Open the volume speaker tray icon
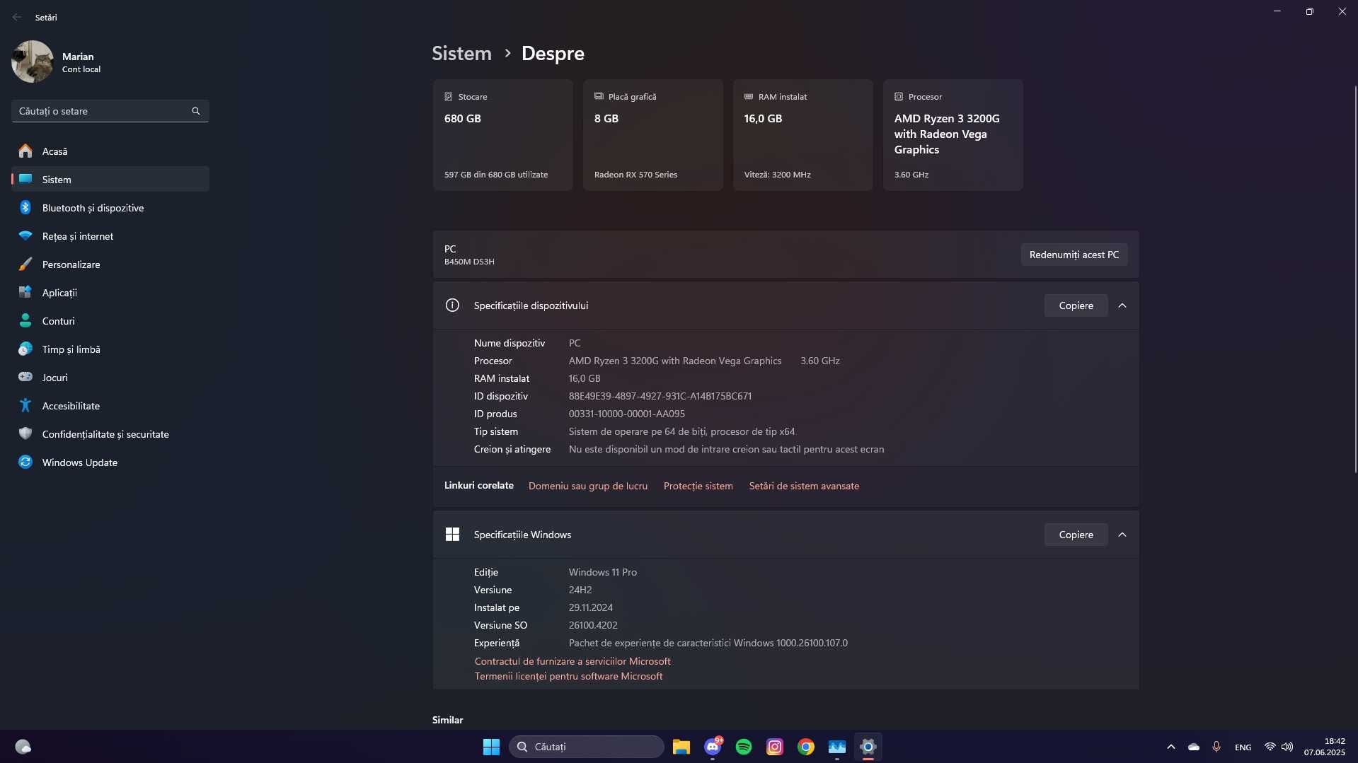 (1287, 747)
